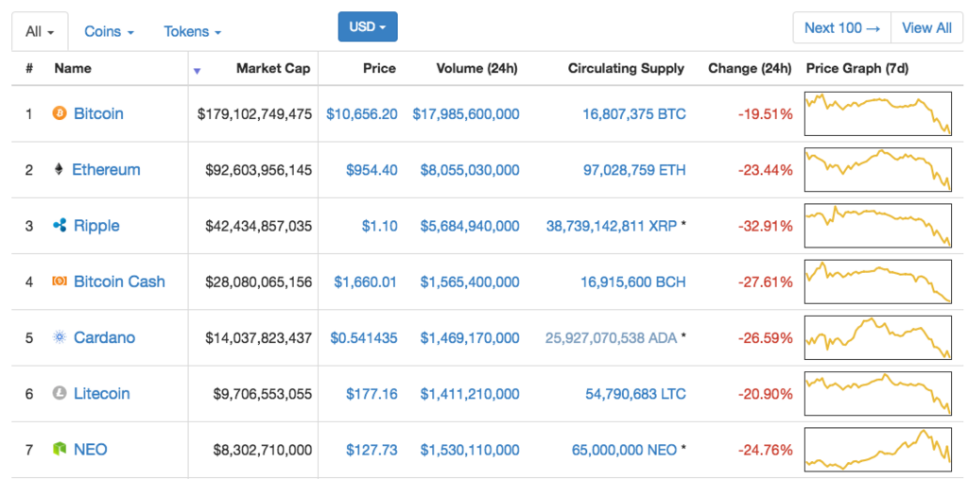968x479 pixels.
Task: Click NEO volume $1,530,110,000
Action: coord(470,450)
